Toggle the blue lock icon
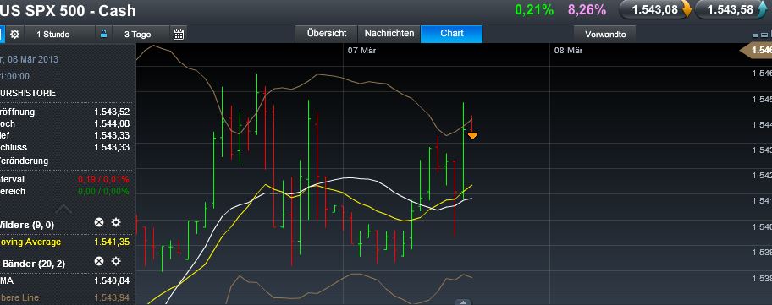772x305 pixels. [x=103, y=34]
